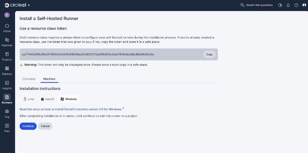Click the green status dot next to logo
Viewport: 308px width, 153px height.
pos(29,5)
